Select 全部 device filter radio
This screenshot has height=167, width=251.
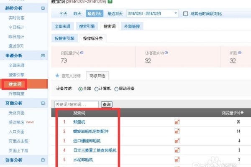coord(80,89)
